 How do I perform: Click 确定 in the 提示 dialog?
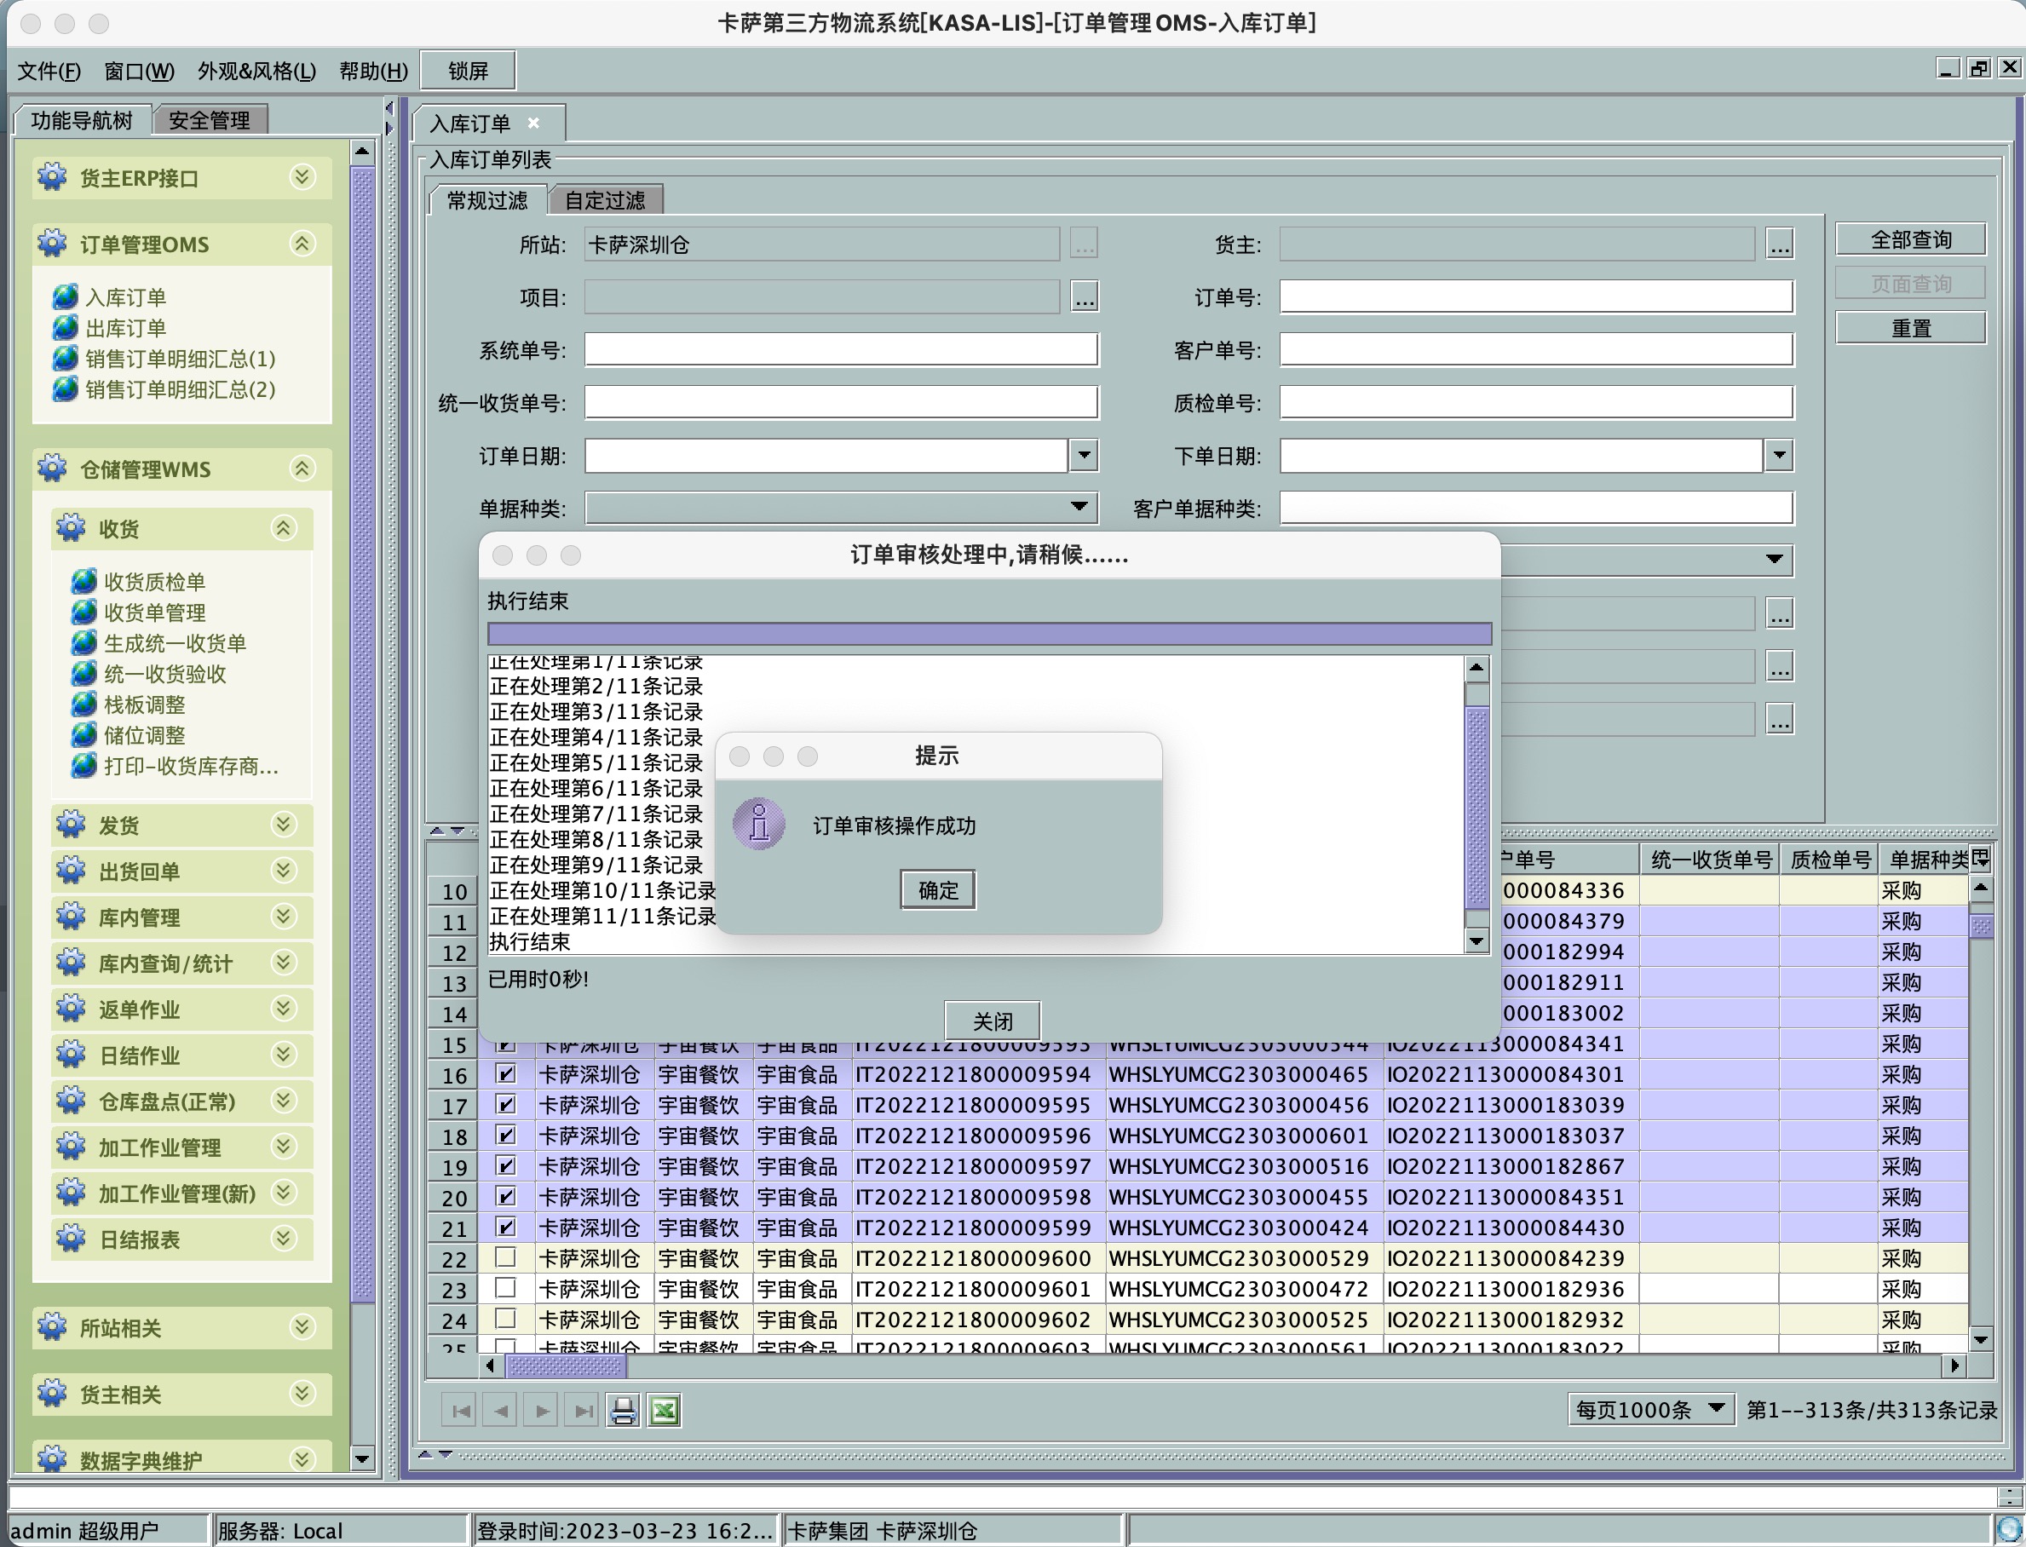click(x=937, y=890)
